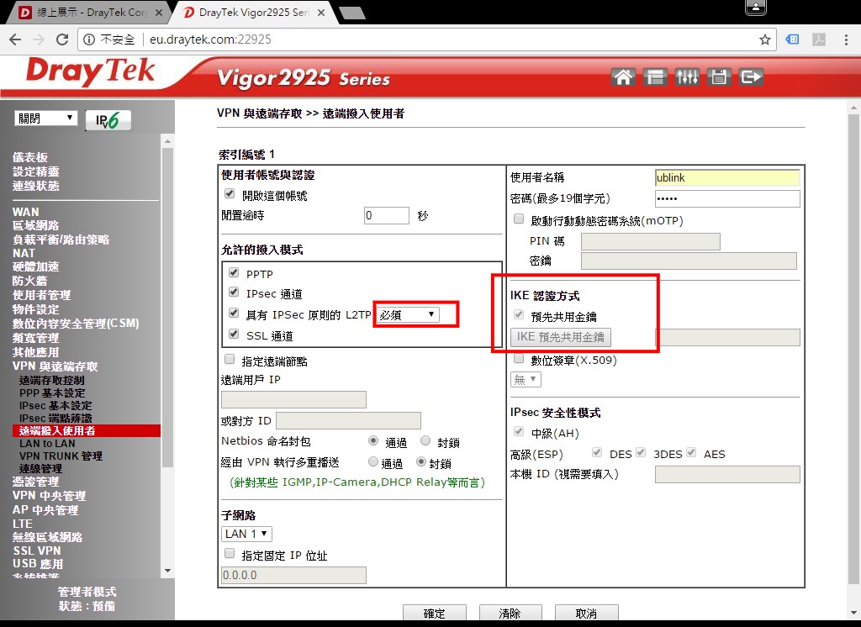Open PPP 基本設定 submenu
This screenshot has width=861, height=627.
[52, 393]
